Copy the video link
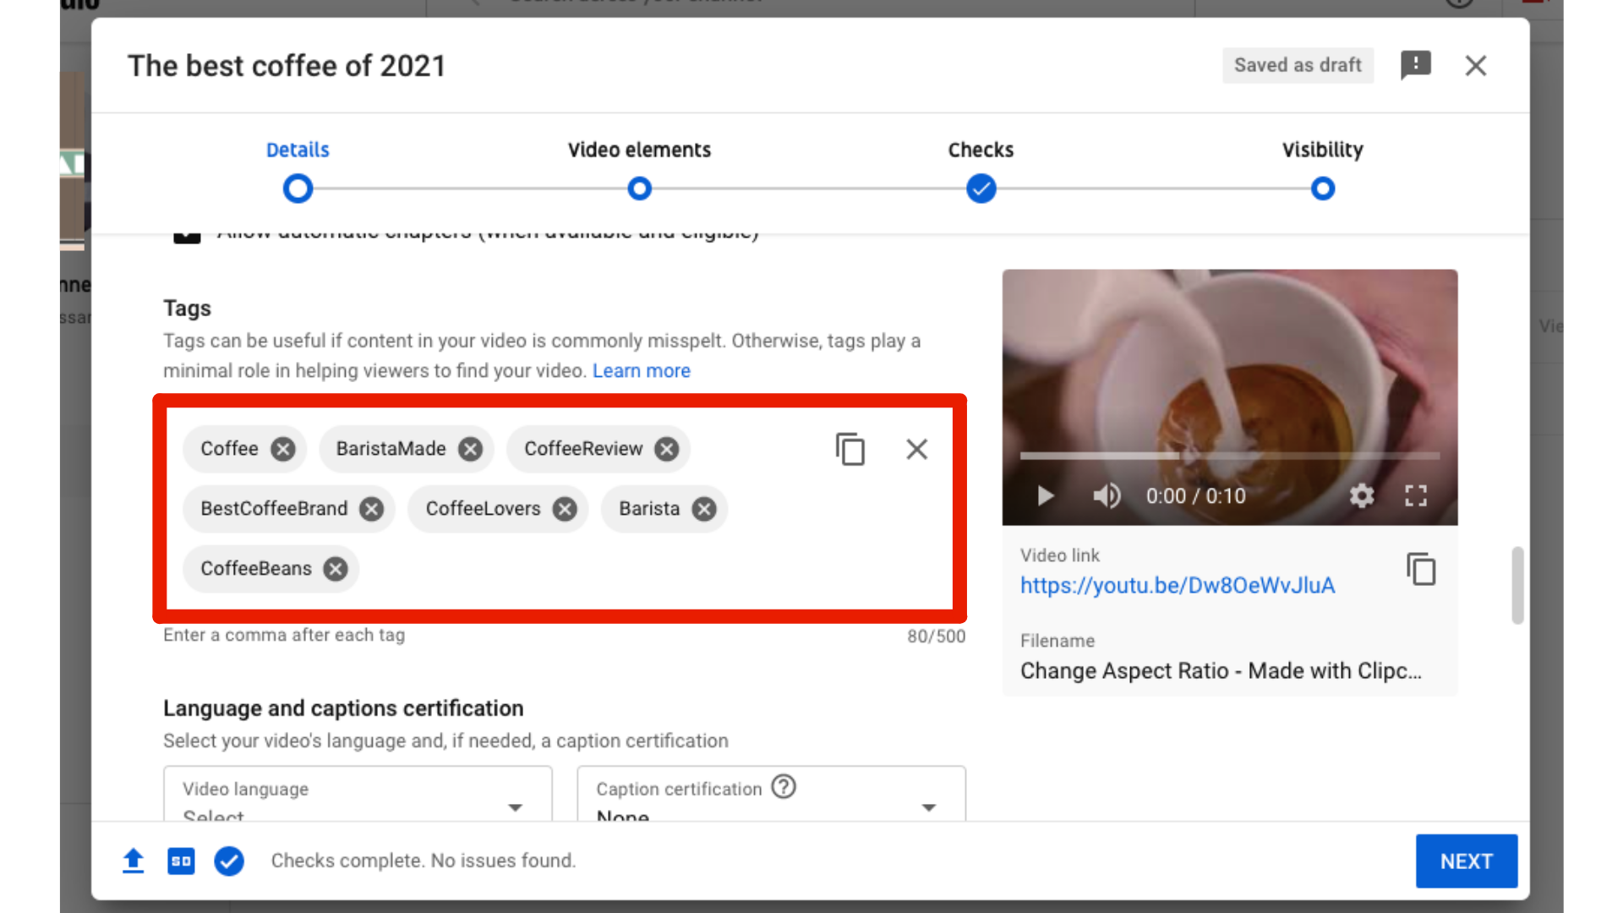Screen dimensions: 1623x913 point(1421,569)
